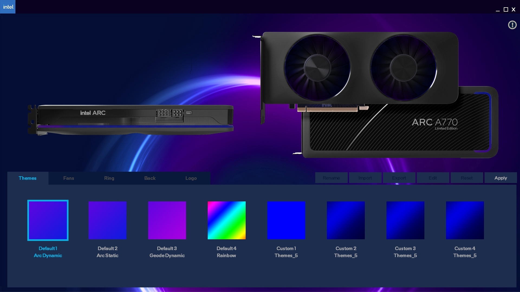This screenshot has width=520, height=292.
Task: Choose Default 2 Arc Static theme
Action: (108, 220)
